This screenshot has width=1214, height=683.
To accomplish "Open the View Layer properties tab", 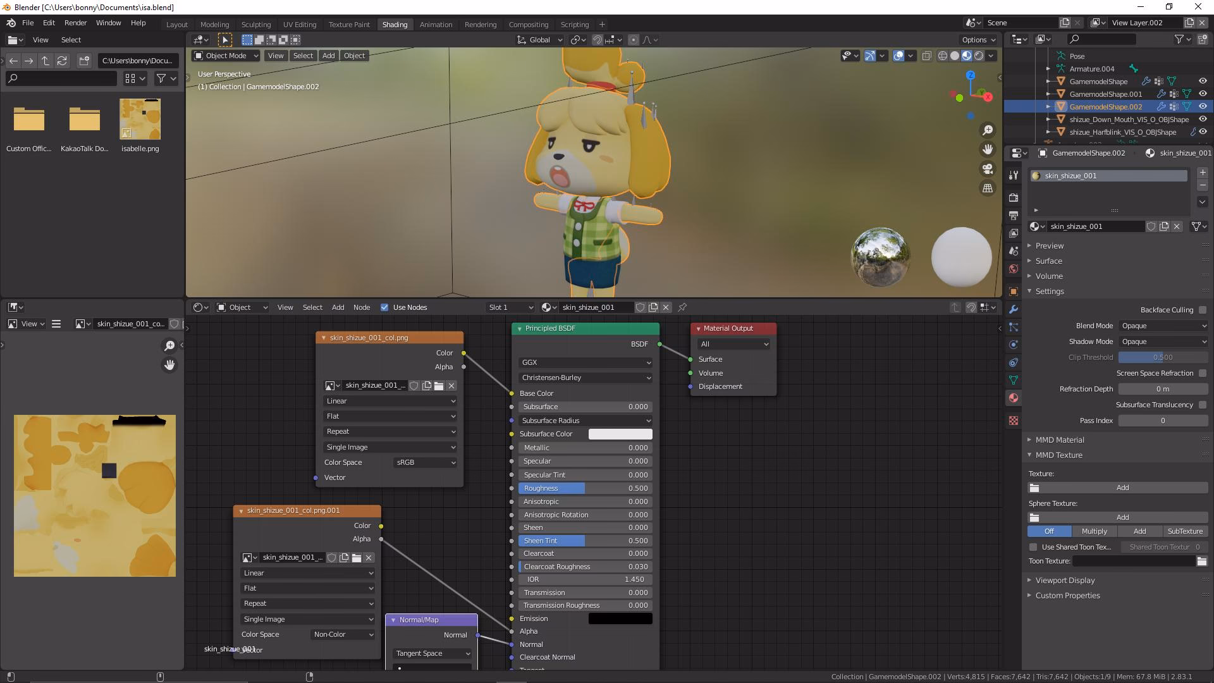I will 1013,233.
